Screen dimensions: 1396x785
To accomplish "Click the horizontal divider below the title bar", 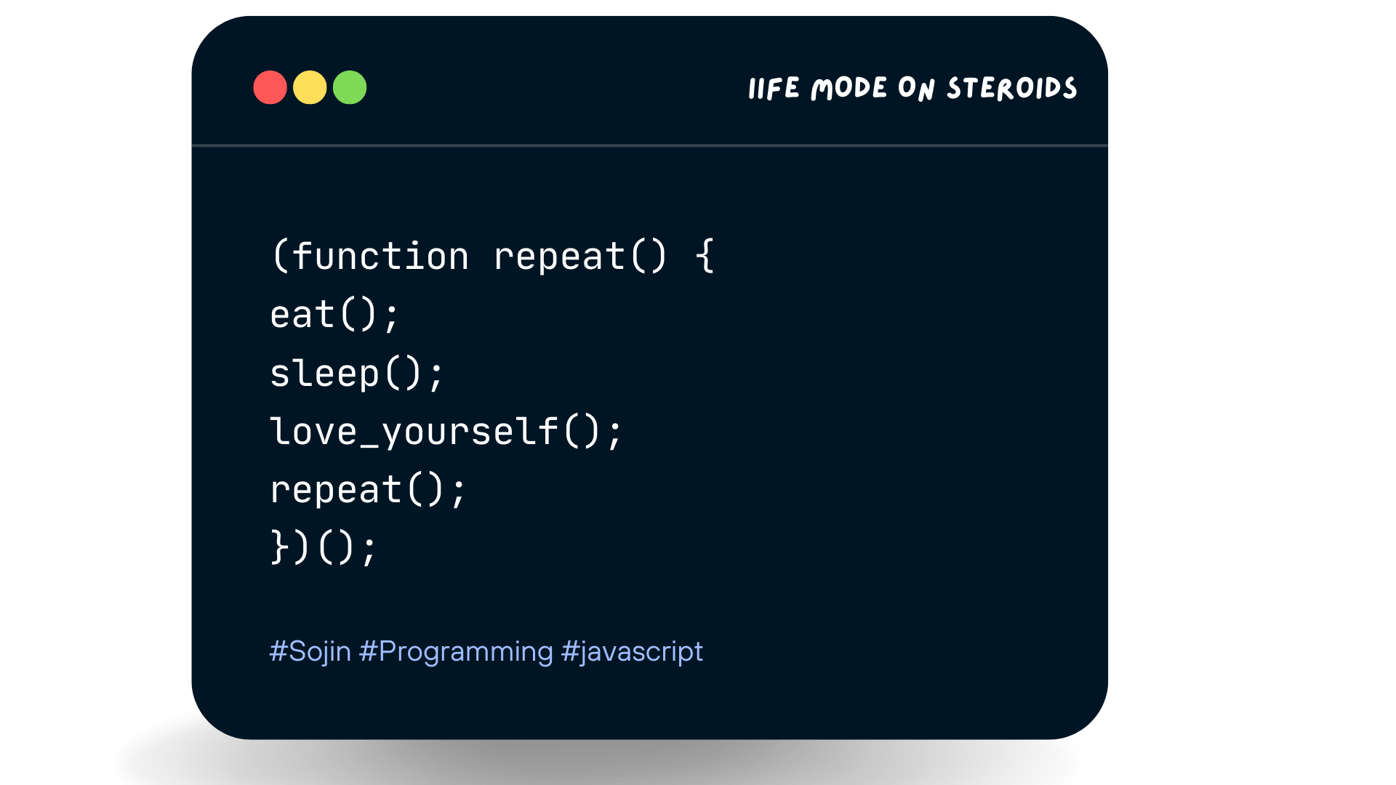I will click(x=649, y=145).
